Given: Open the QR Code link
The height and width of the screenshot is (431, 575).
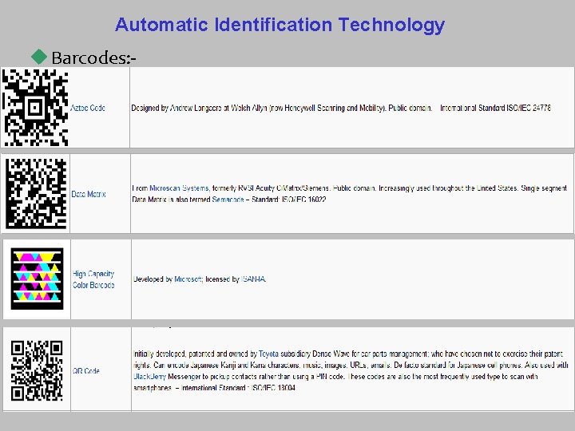Looking at the screenshot, I should 86,370.
